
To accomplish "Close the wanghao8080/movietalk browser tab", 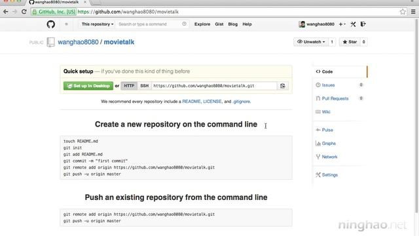I will click(85, 2).
